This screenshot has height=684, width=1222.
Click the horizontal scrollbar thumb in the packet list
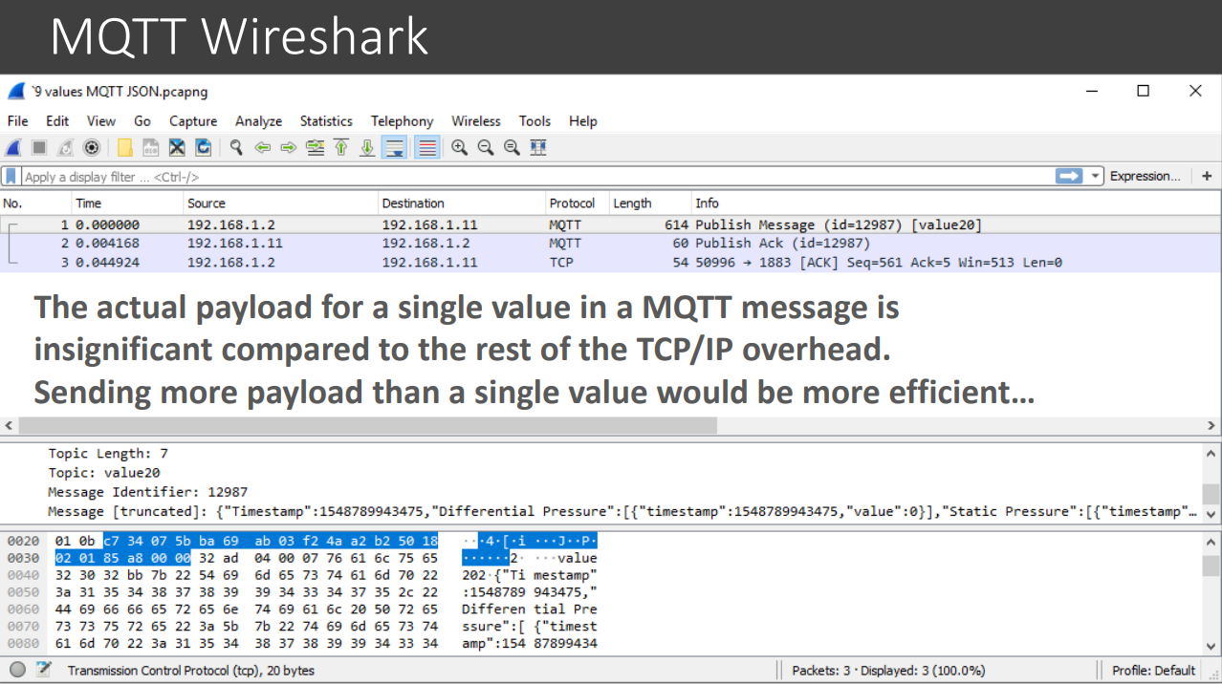tap(367, 425)
